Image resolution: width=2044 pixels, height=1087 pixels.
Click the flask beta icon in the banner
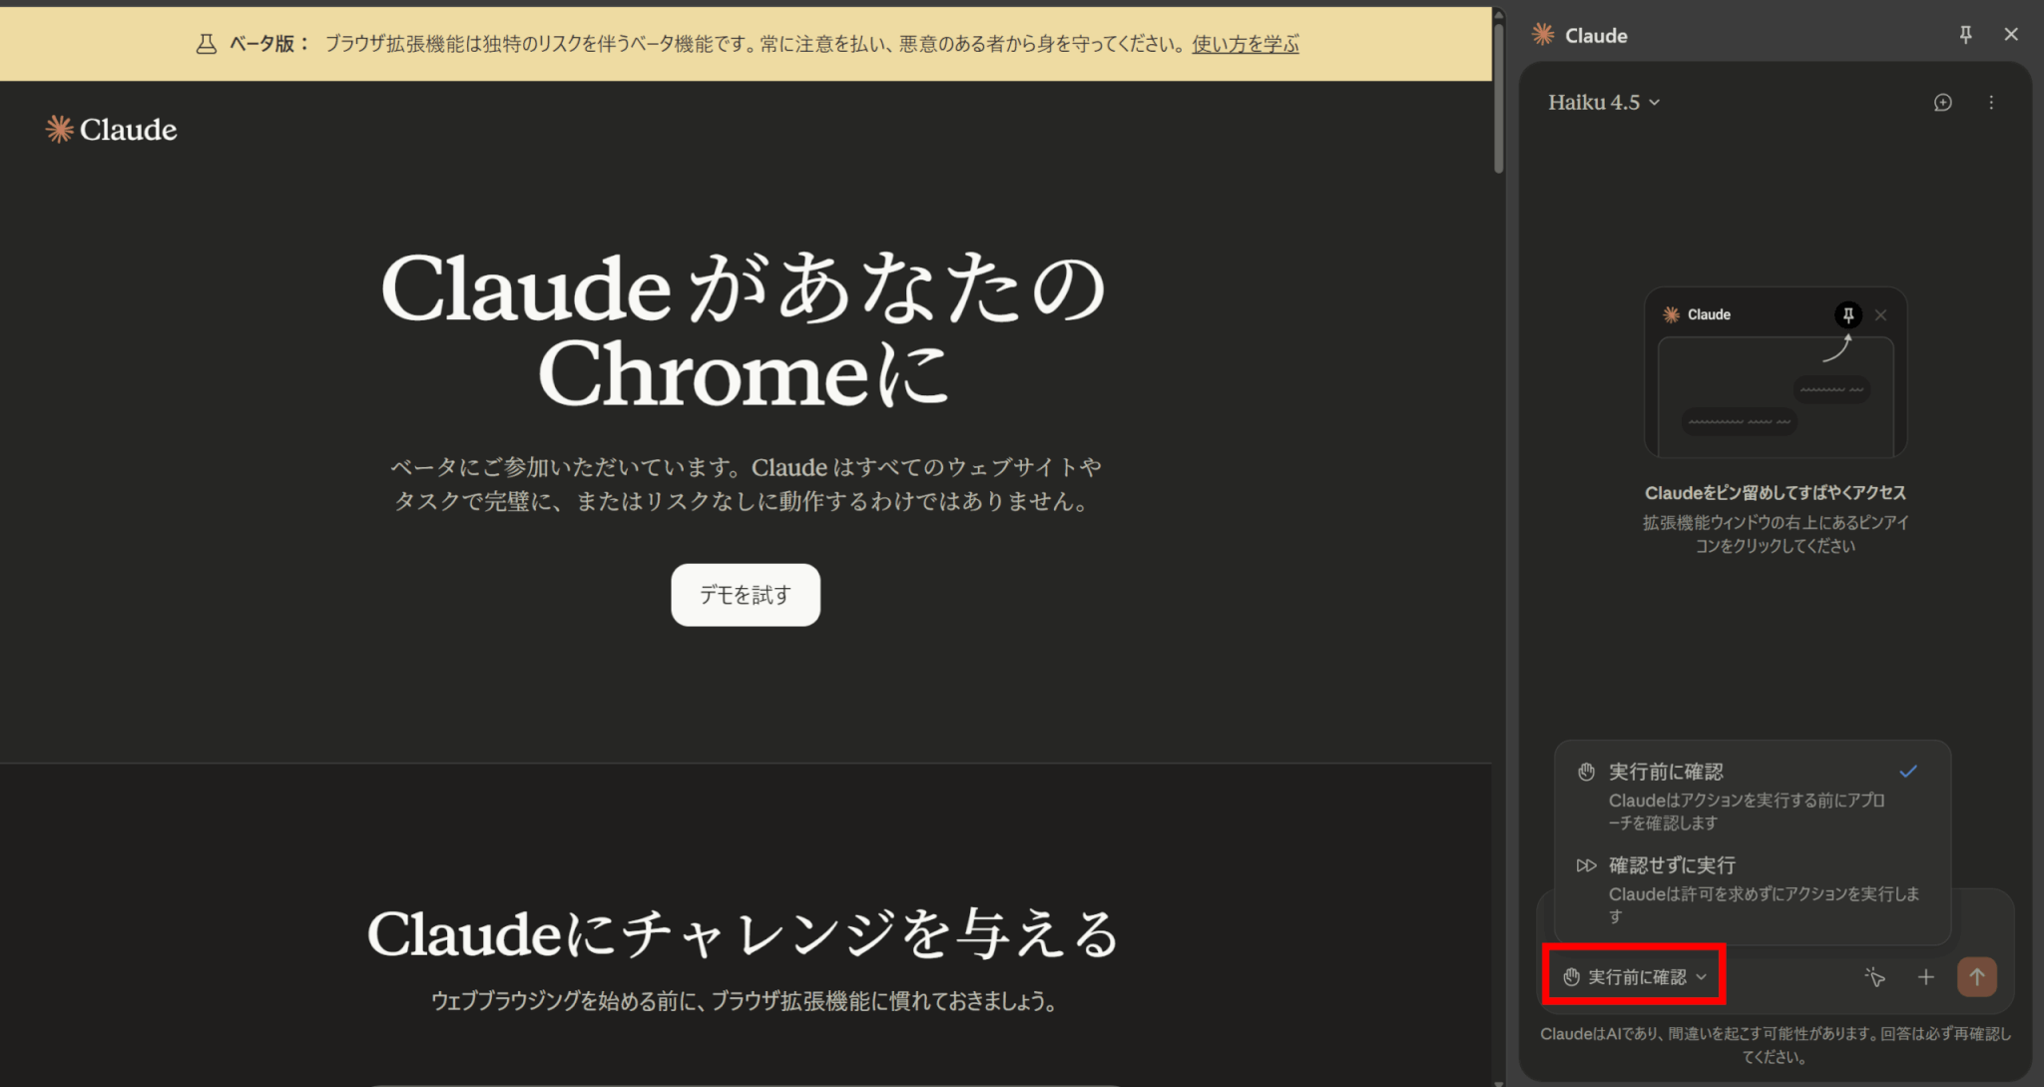(206, 44)
